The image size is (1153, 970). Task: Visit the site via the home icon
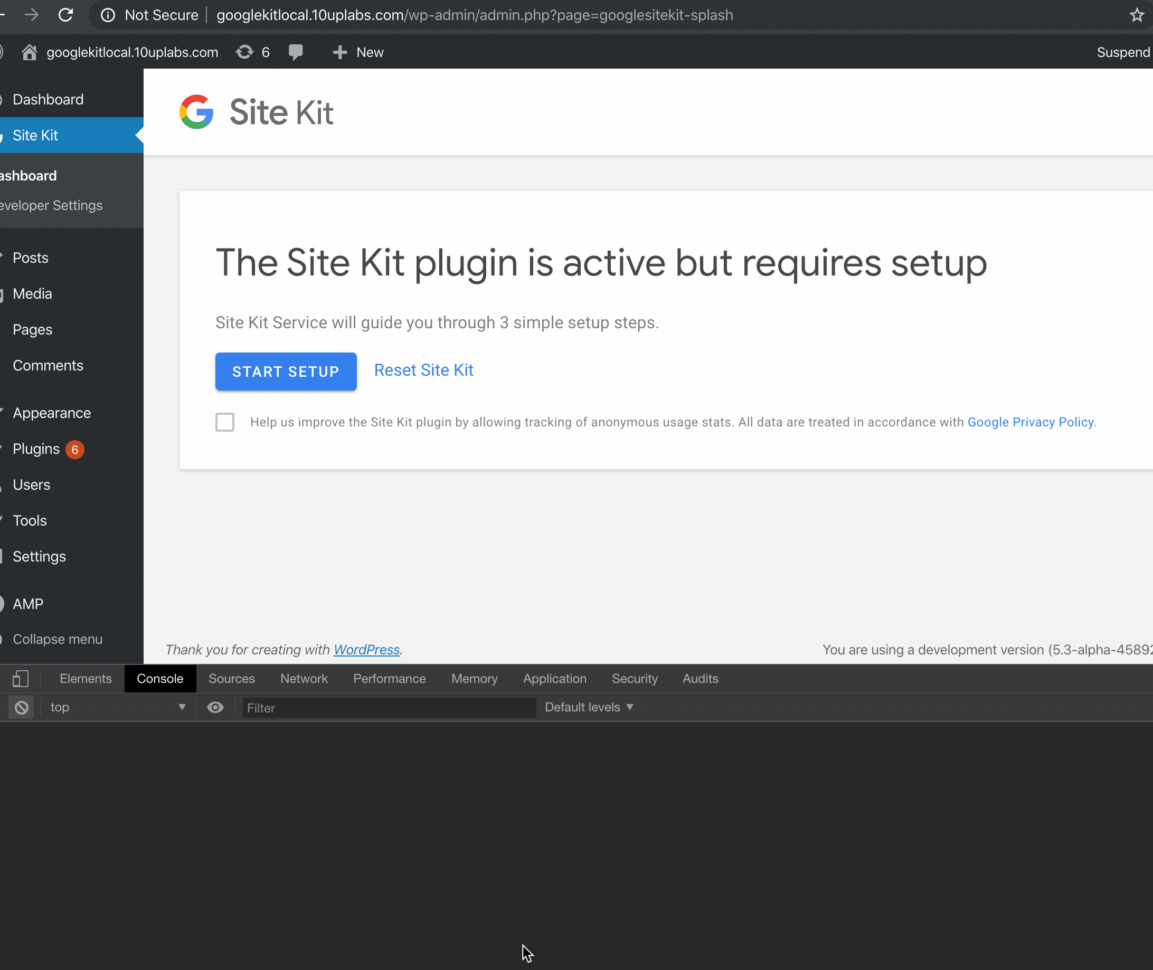(30, 52)
